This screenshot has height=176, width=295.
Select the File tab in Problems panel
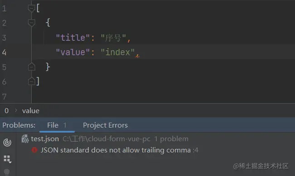click(57, 125)
